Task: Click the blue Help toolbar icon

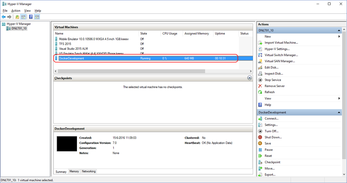Action: click(x=31, y=17)
